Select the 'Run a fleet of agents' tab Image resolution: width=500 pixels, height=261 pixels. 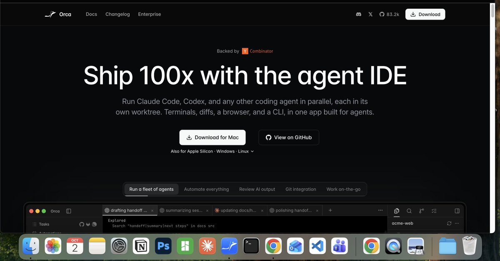pos(151,189)
